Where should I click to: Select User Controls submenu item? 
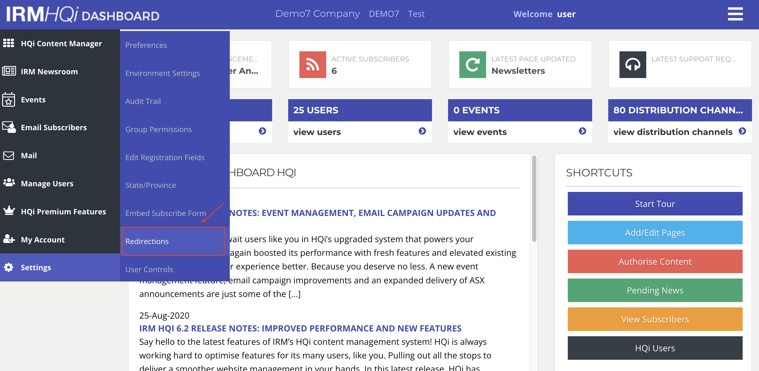pos(149,269)
